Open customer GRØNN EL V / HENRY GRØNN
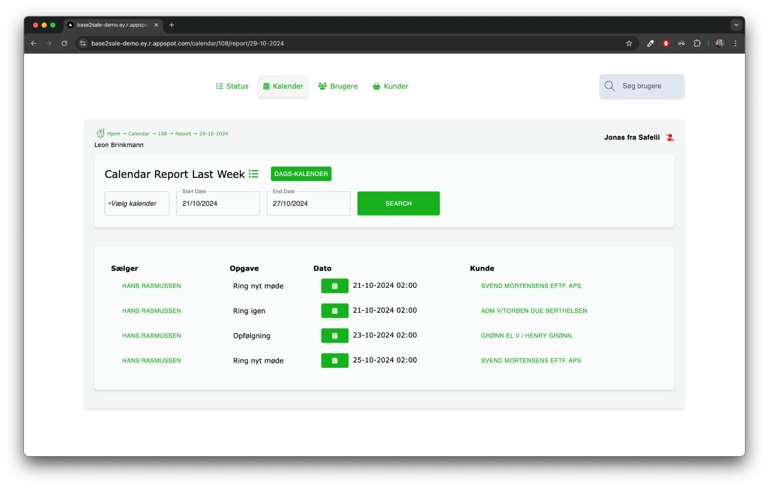The image size is (769, 488). pos(526,335)
